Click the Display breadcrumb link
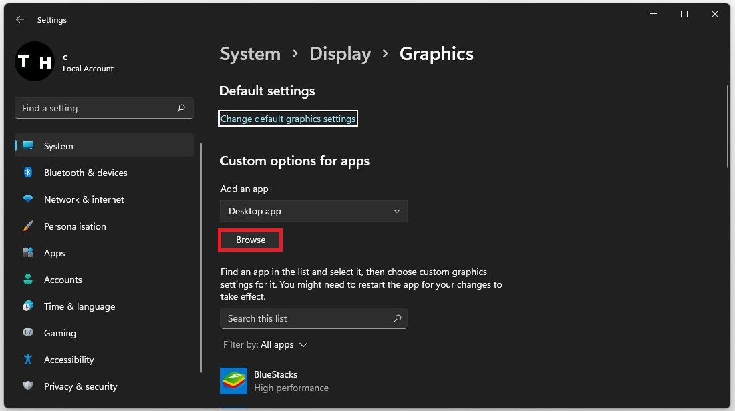The width and height of the screenshot is (735, 411). click(339, 54)
